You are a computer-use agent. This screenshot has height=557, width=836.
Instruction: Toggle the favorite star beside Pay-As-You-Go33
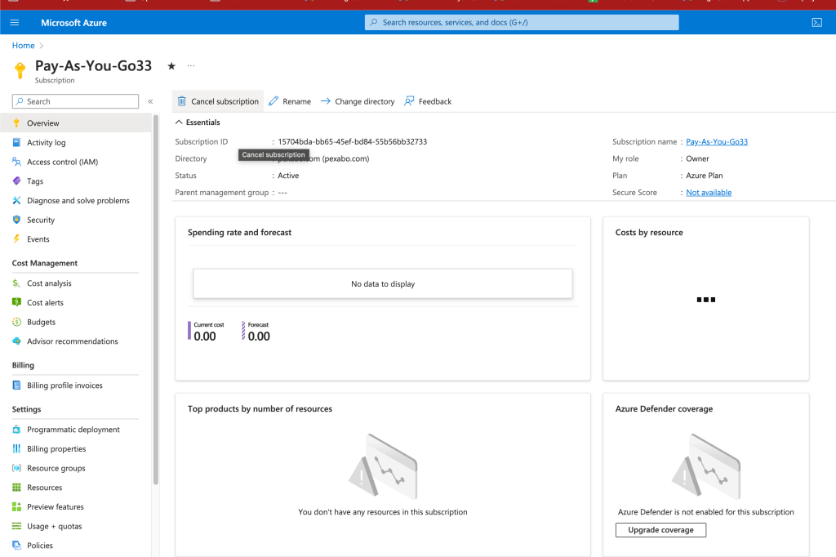(171, 66)
